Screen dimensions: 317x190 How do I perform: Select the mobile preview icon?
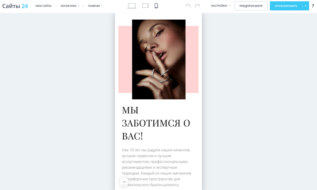pyautogui.click(x=156, y=5)
